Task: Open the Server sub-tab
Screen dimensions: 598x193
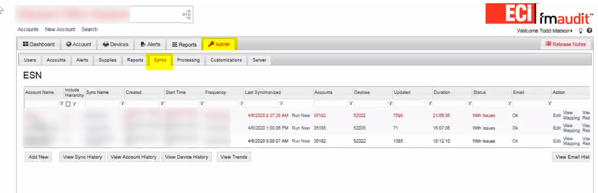Action: (259, 60)
